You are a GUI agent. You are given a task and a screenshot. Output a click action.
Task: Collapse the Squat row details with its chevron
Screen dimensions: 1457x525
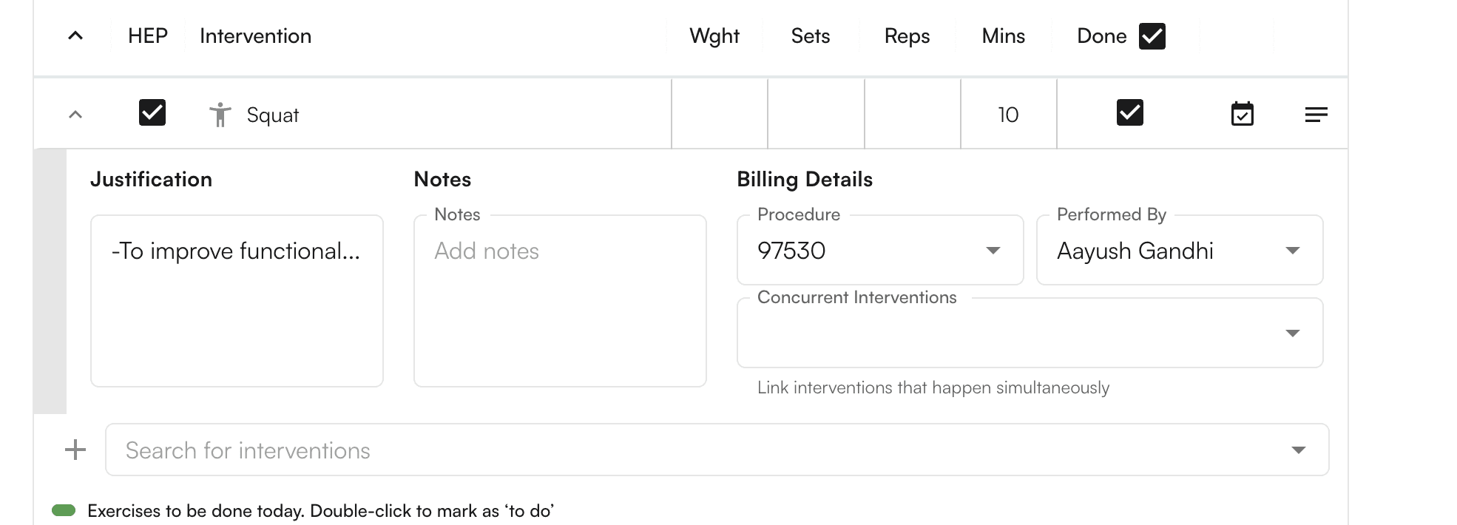[75, 114]
